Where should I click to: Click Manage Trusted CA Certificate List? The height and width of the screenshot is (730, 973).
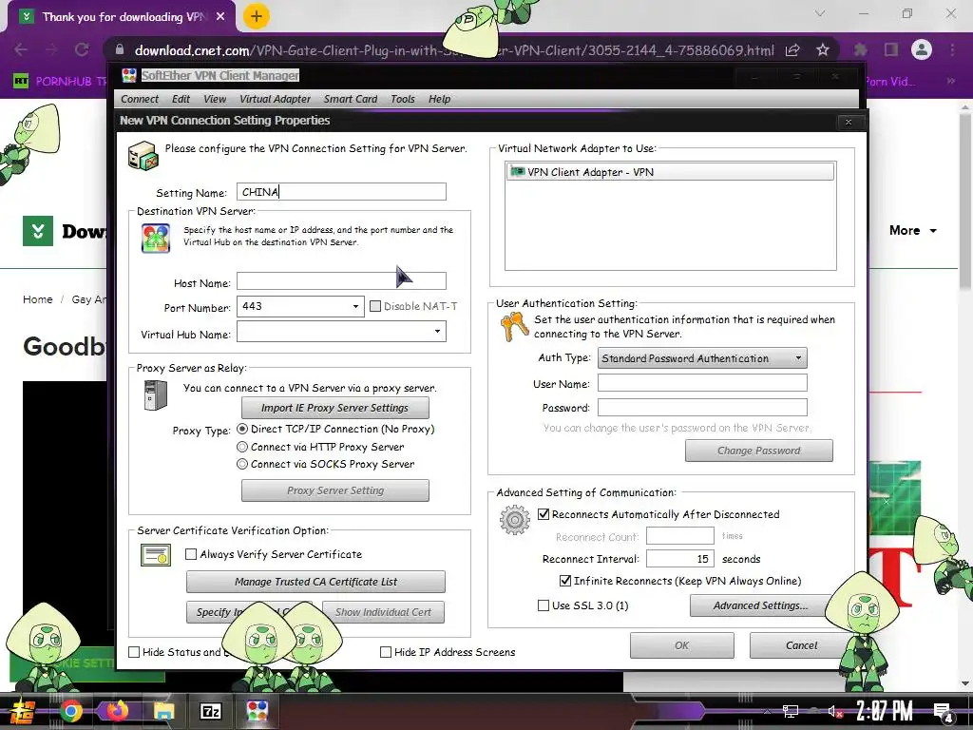pos(315,582)
